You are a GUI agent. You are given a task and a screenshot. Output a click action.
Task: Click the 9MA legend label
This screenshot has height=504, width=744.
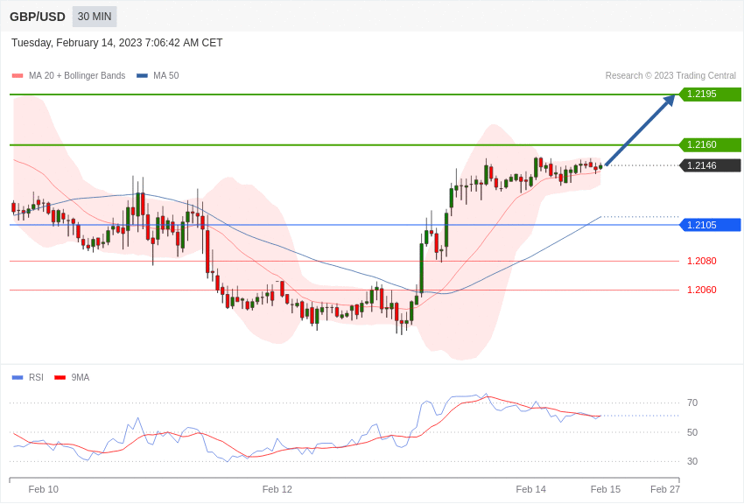tap(81, 377)
